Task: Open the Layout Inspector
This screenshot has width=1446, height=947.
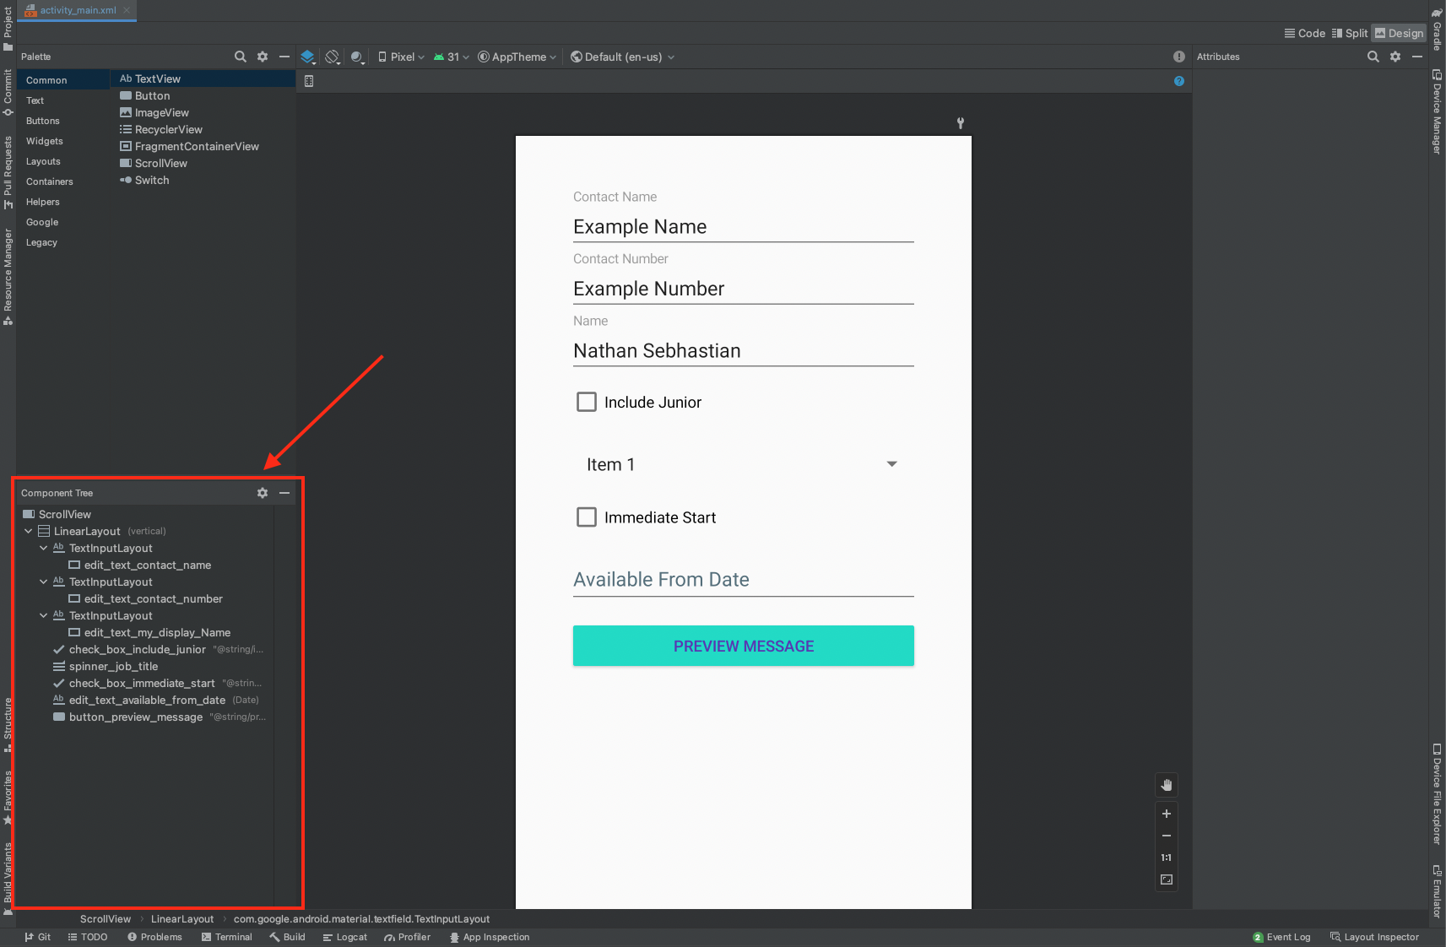Action: [x=1374, y=937]
